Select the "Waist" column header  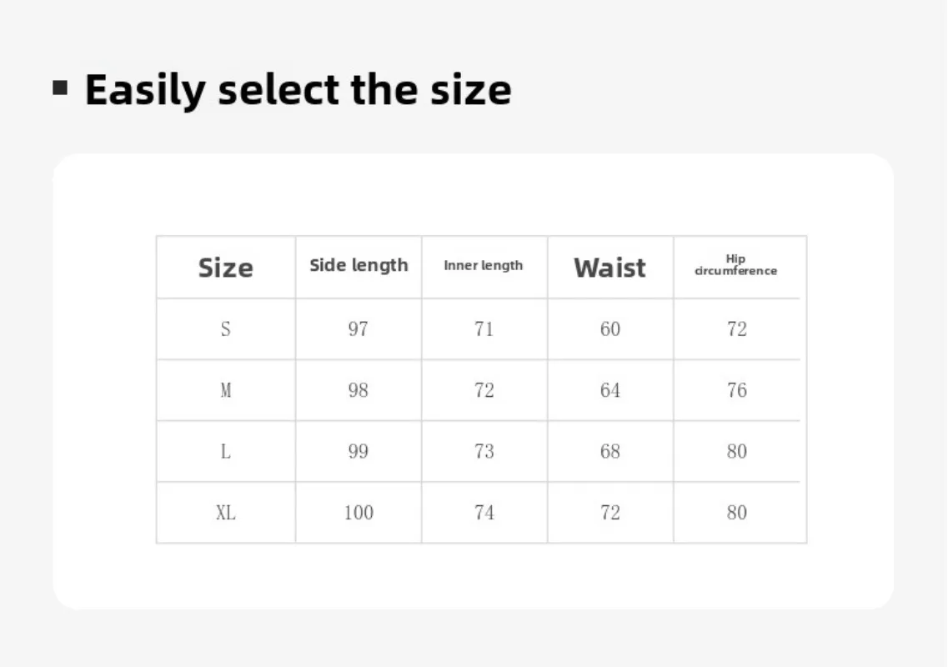click(609, 268)
